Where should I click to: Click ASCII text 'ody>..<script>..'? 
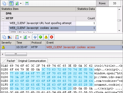point(108,69)
